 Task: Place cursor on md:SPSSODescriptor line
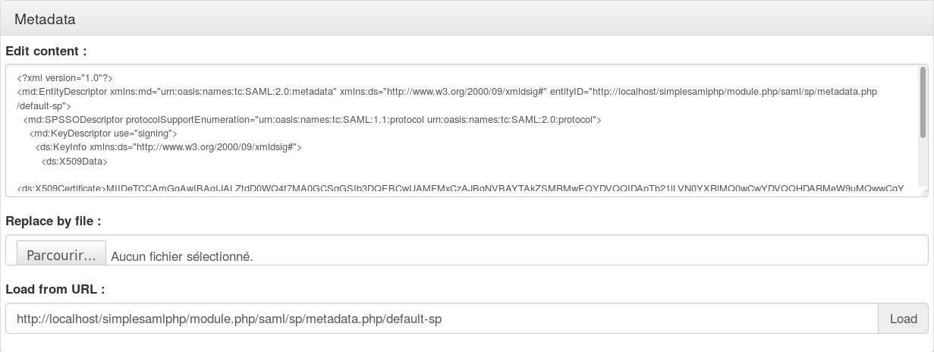313,120
